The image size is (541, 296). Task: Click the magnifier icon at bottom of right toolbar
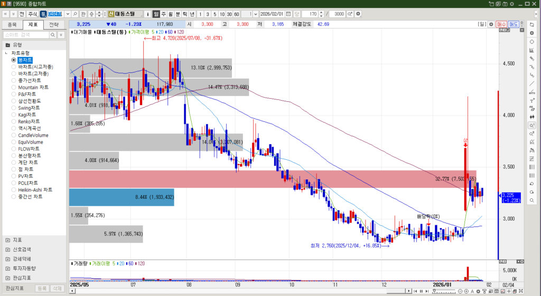point(531,200)
